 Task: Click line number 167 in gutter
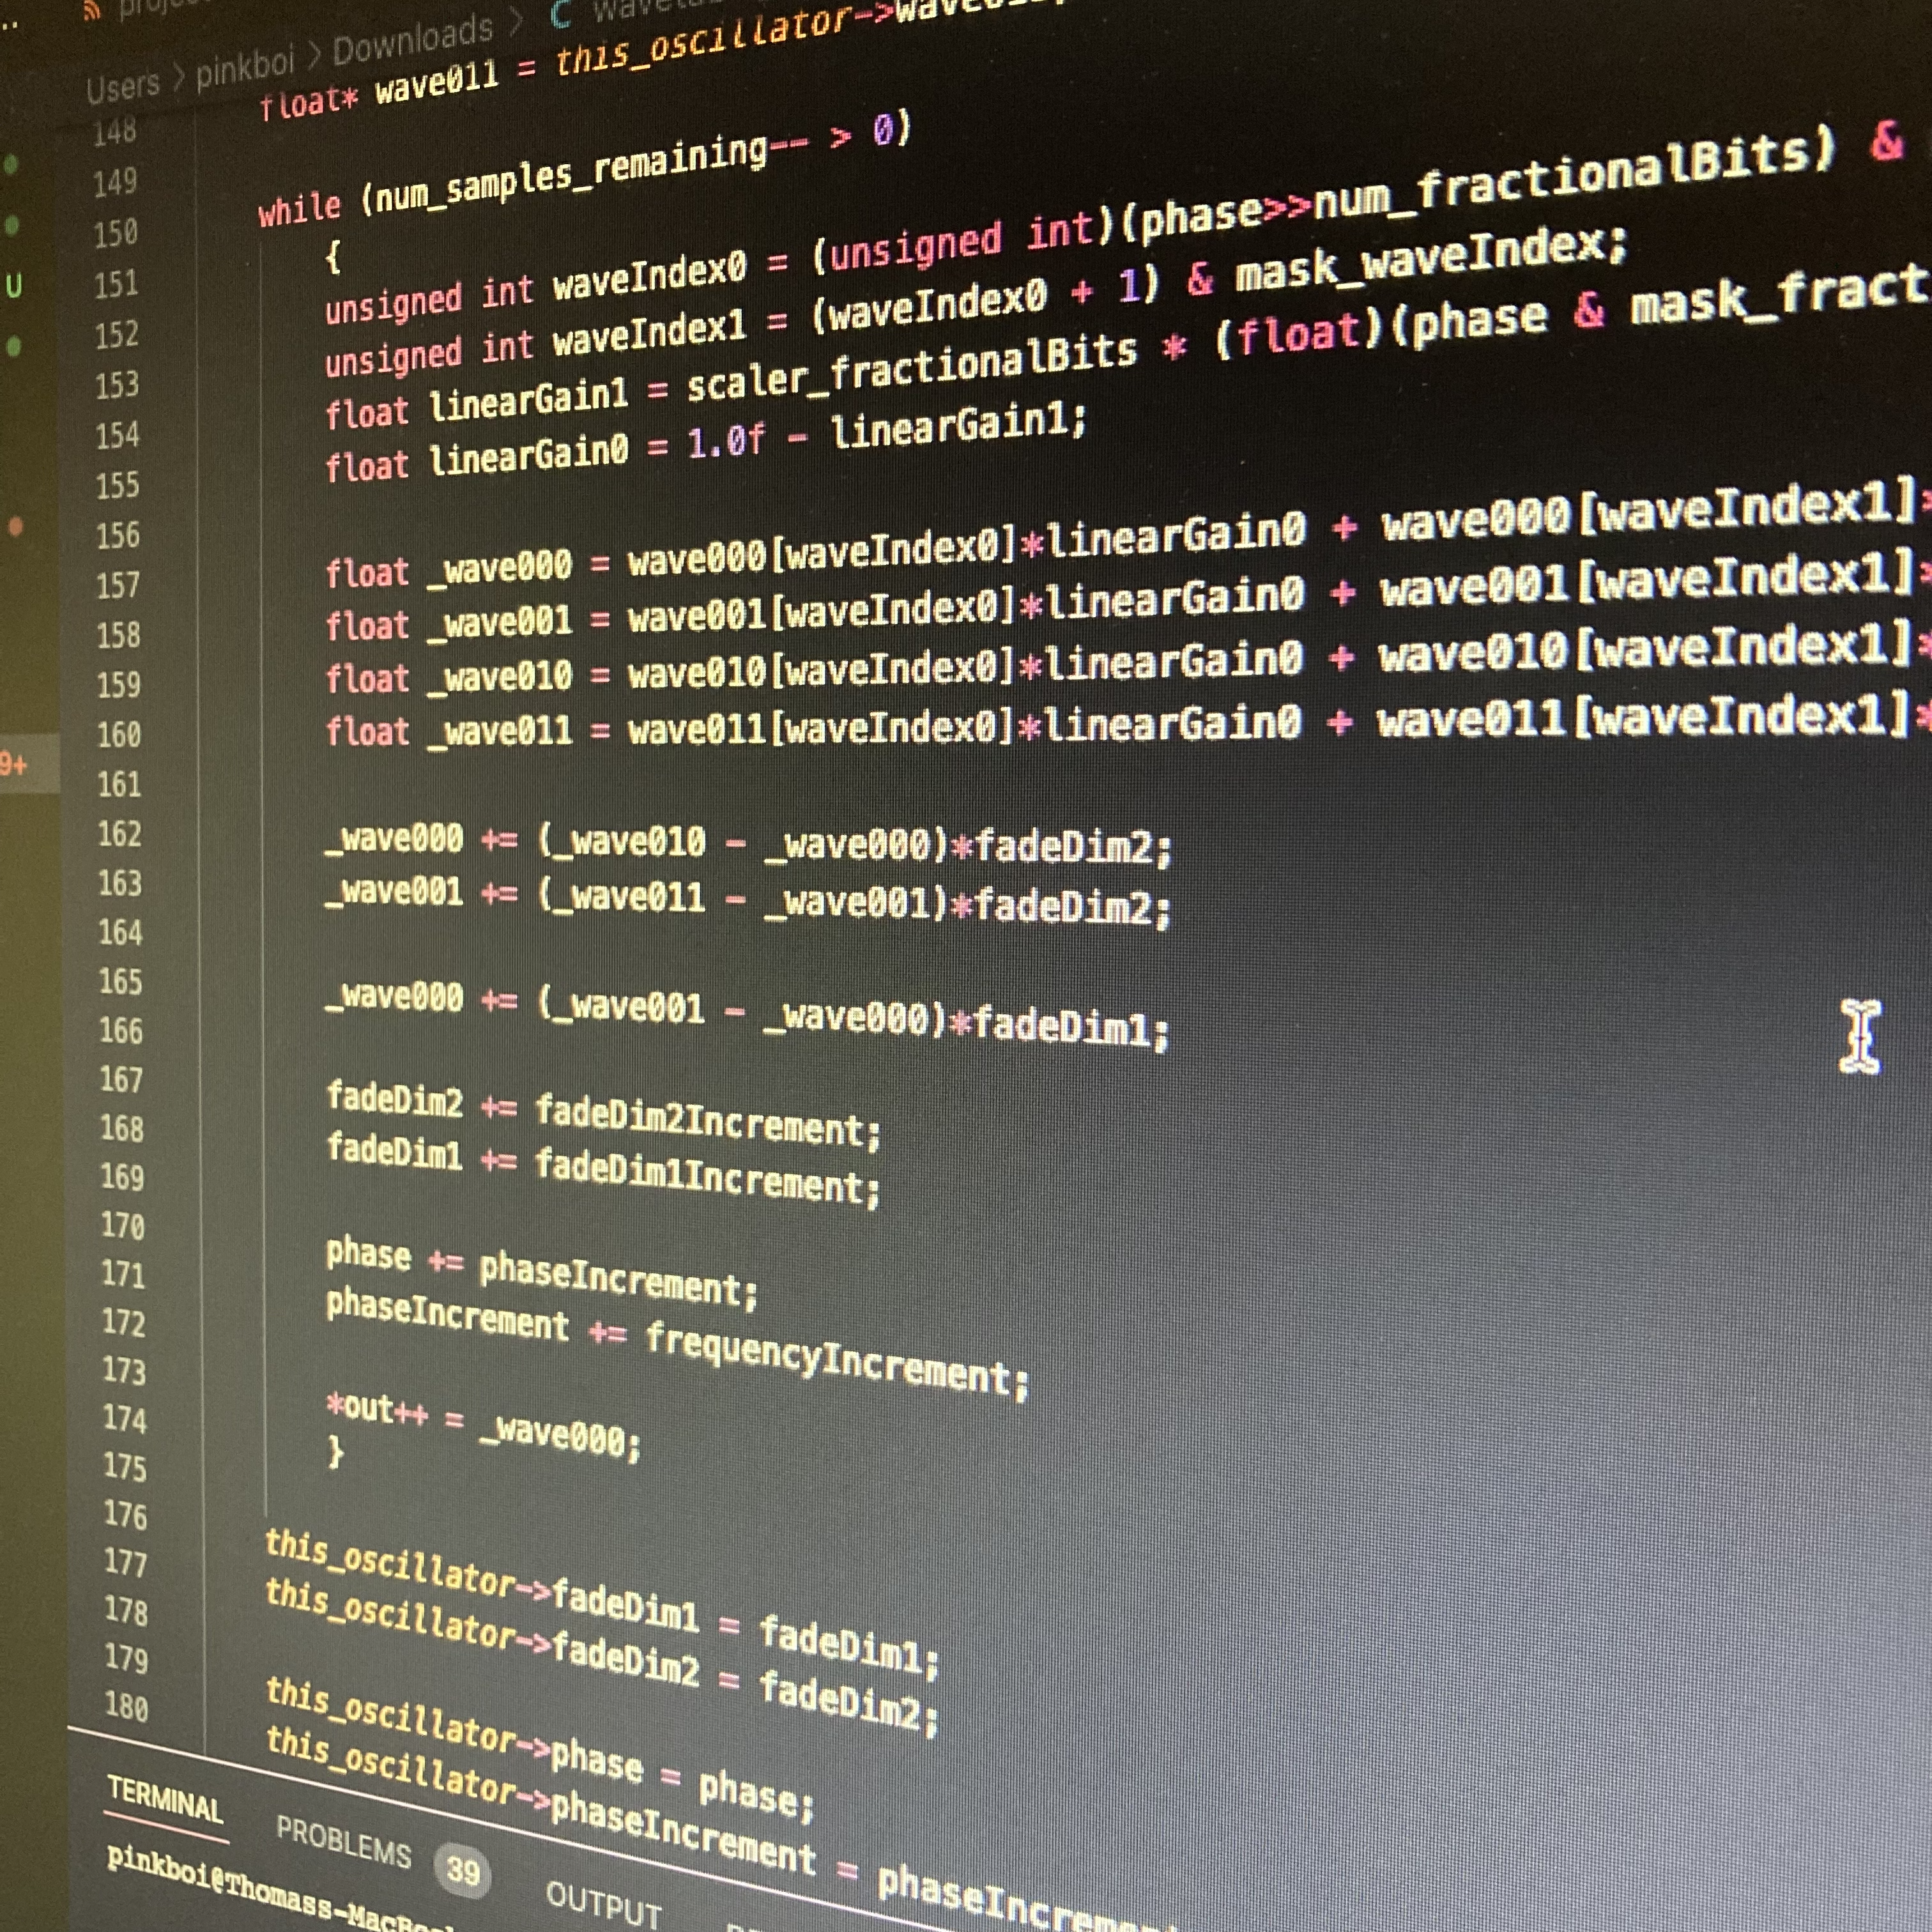(121, 1080)
